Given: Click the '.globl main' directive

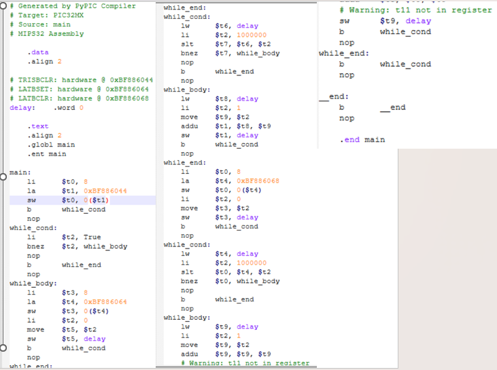Looking at the screenshot, I should coord(51,145).
